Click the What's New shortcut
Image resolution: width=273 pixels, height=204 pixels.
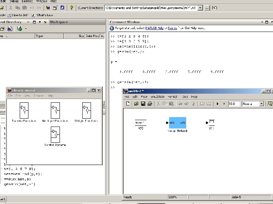pos(42,15)
